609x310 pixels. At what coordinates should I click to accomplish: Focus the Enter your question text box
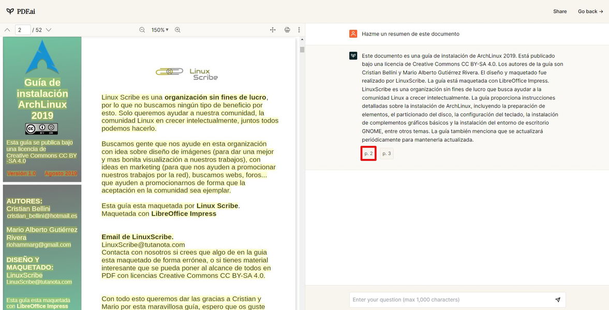pos(450,300)
